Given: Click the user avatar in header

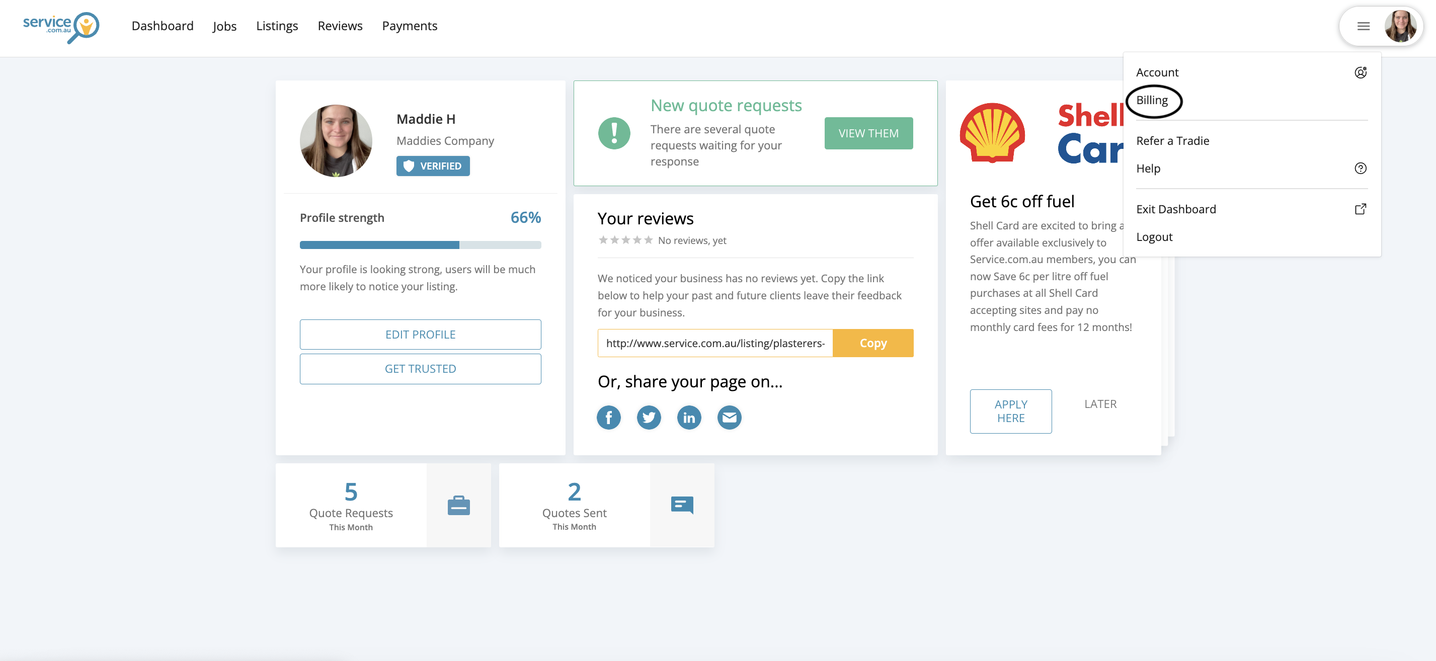Looking at the screenshot, I should point(1400,26).
